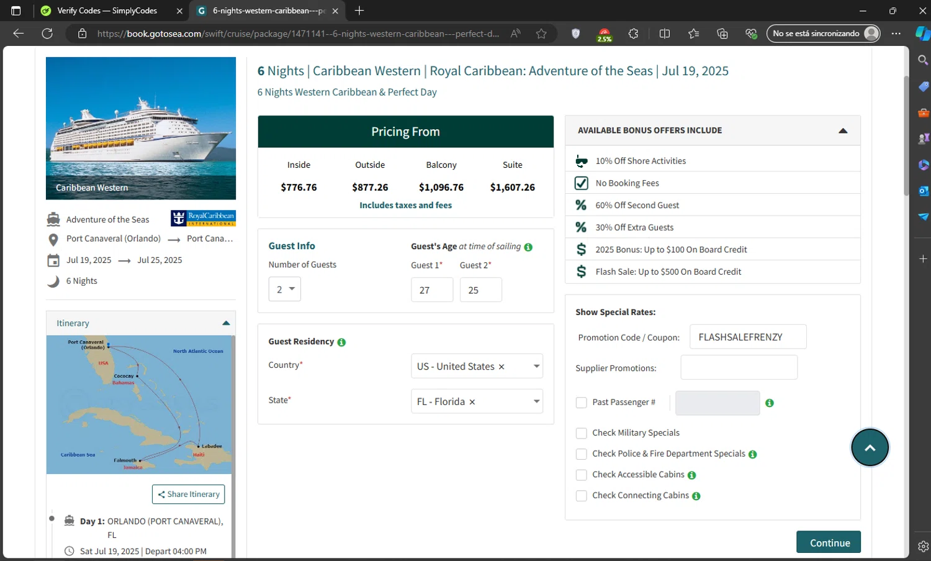Open a new browser tab
This screenshot has width=931, height=561.
click(359, 11)
